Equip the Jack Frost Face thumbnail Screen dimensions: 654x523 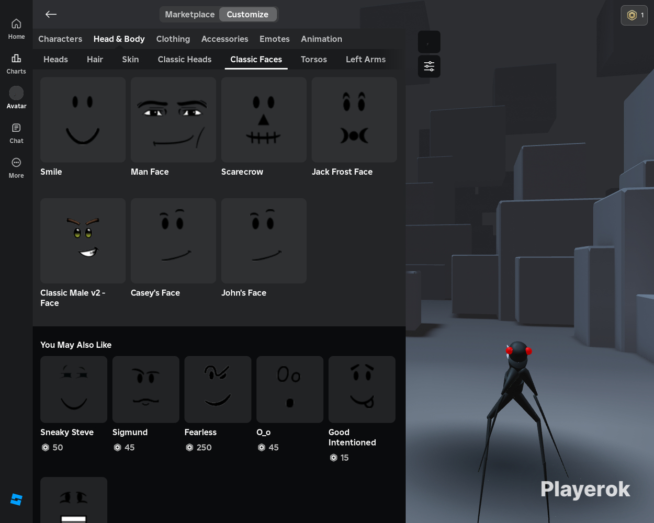[354, 120]
